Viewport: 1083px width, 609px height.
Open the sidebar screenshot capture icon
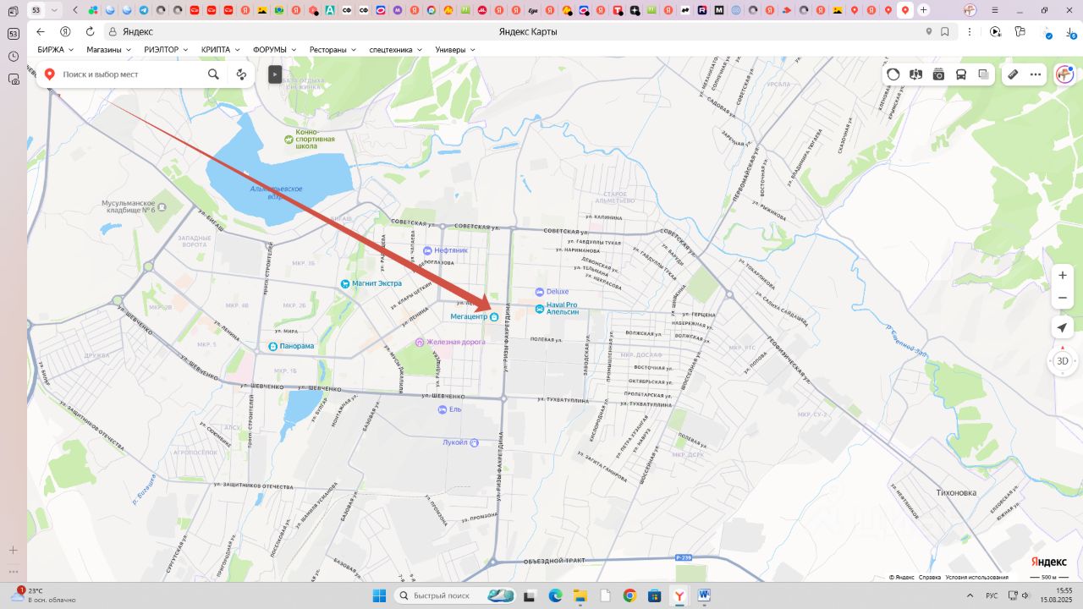pos(13,80)
